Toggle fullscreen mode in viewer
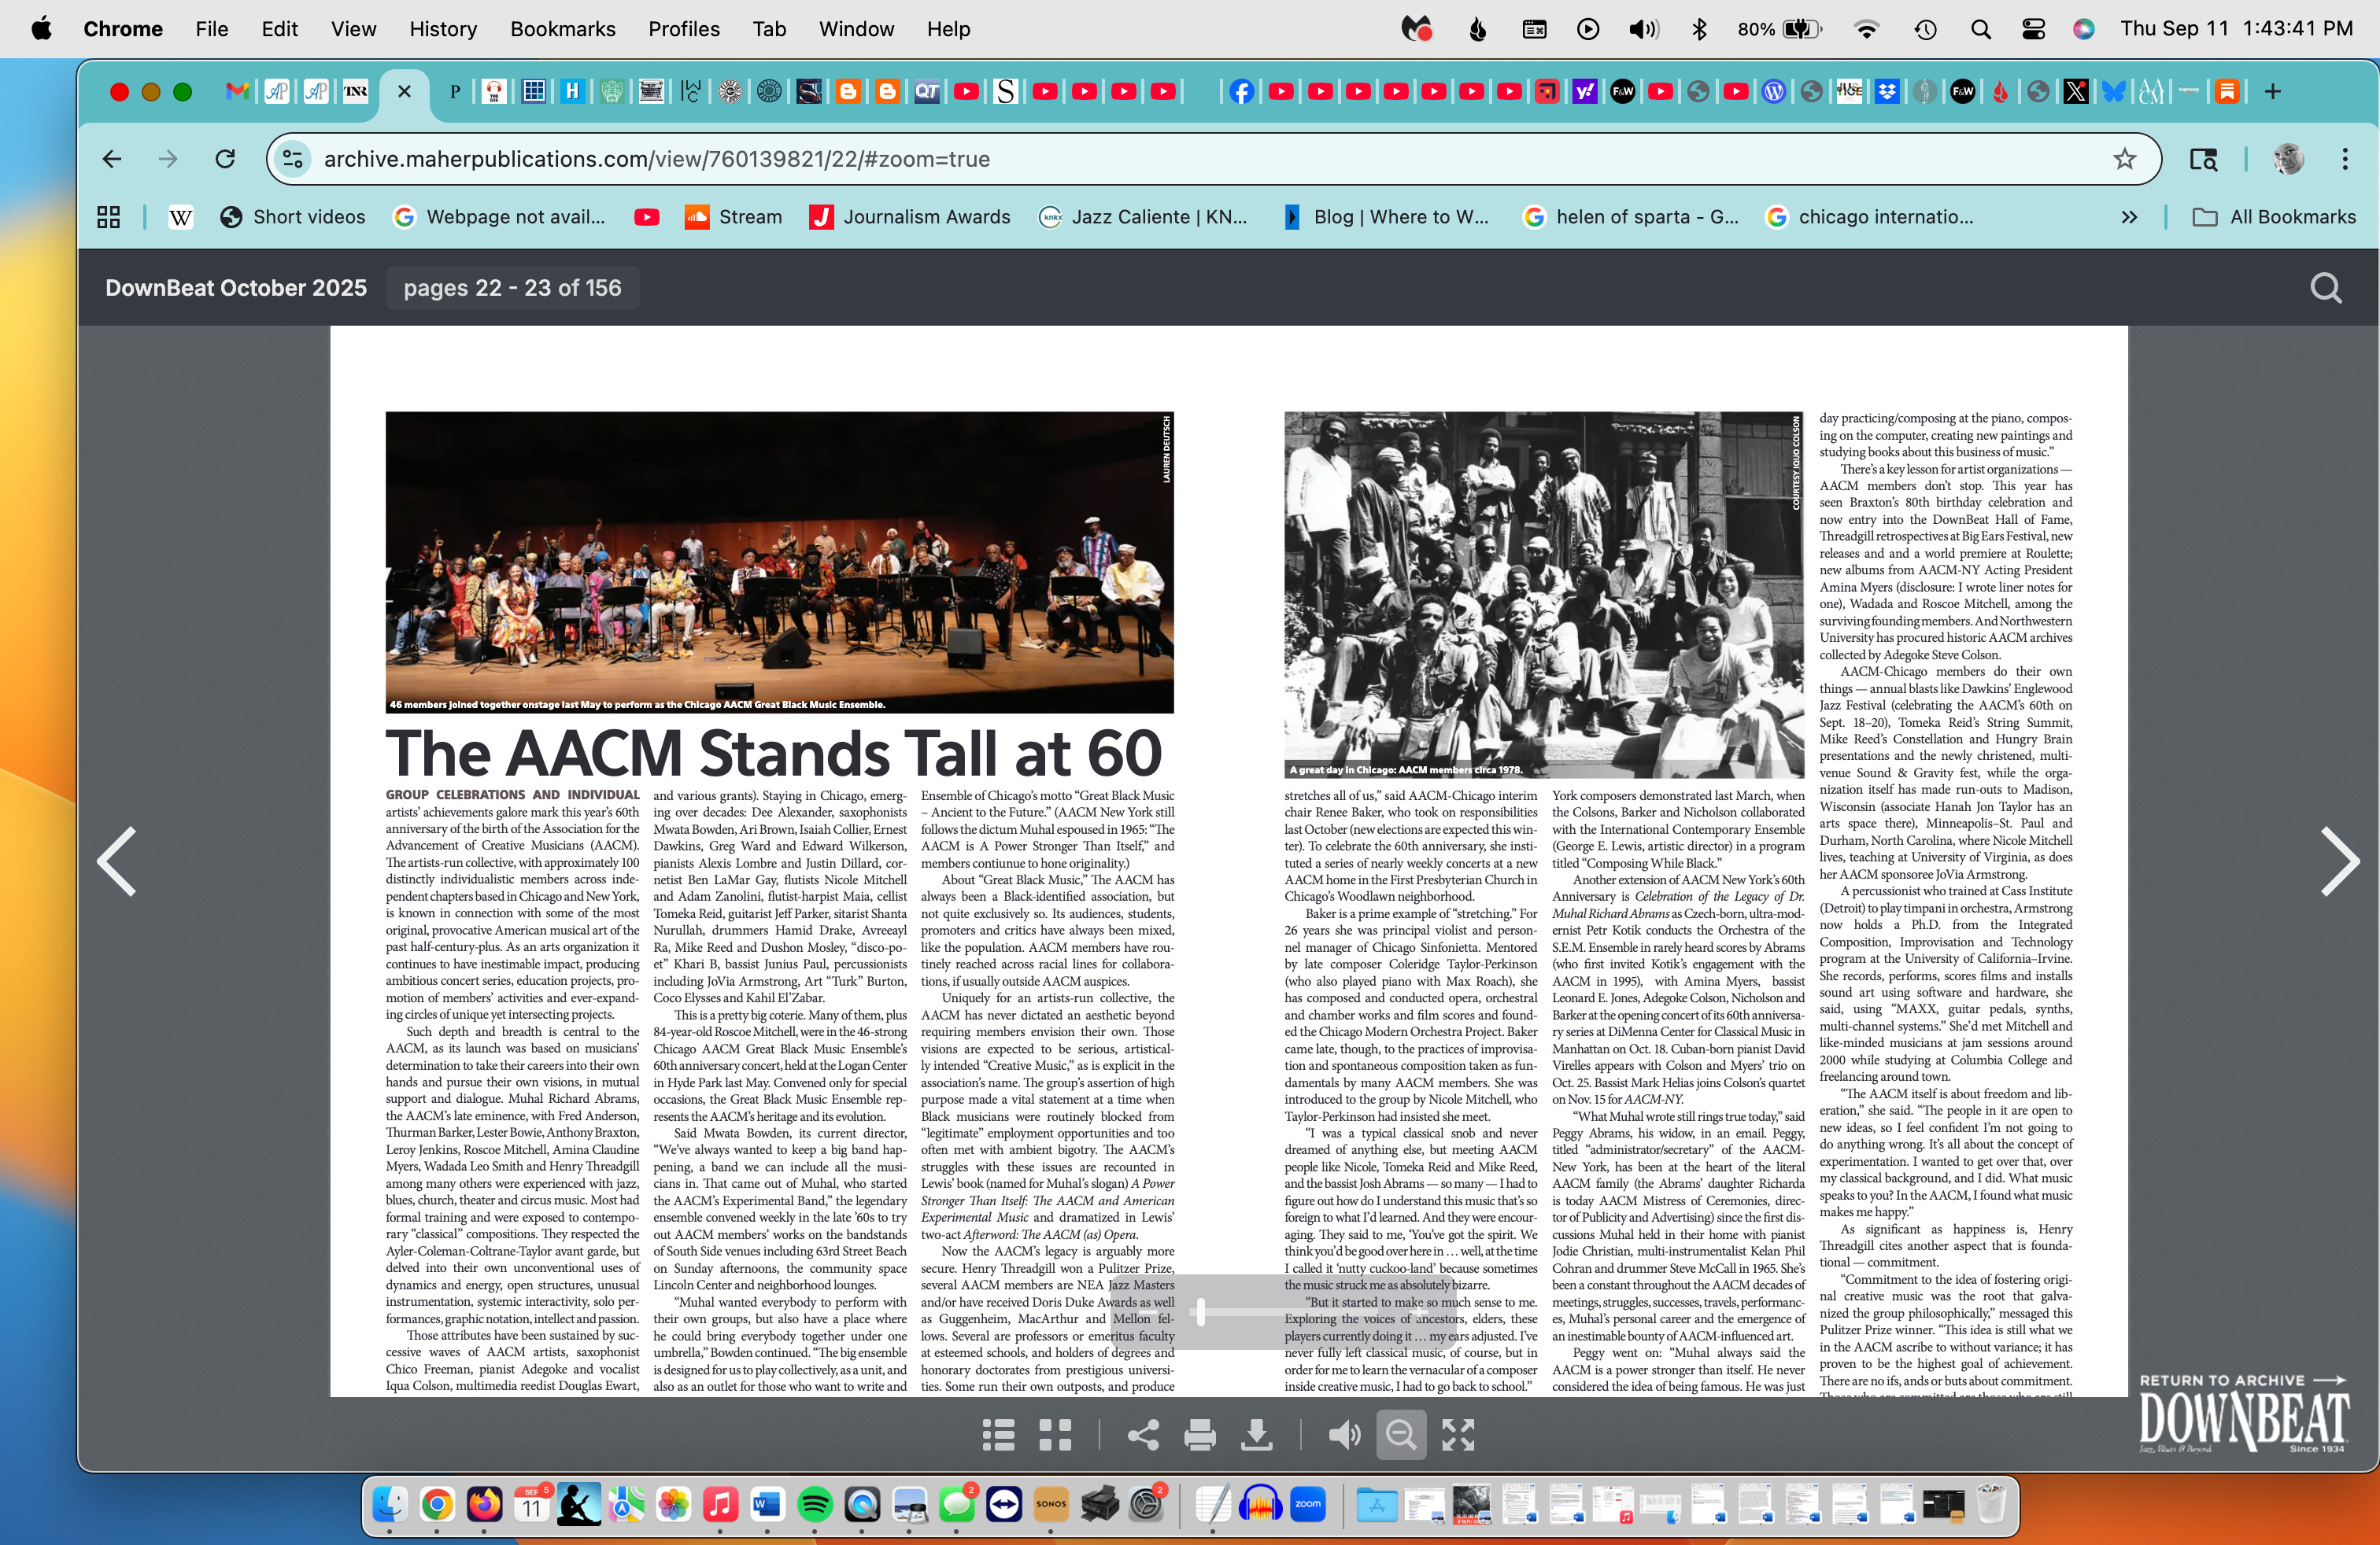This screenshot has height=1545, width=2380. pyautogui.click(x=1458, y=1435)
